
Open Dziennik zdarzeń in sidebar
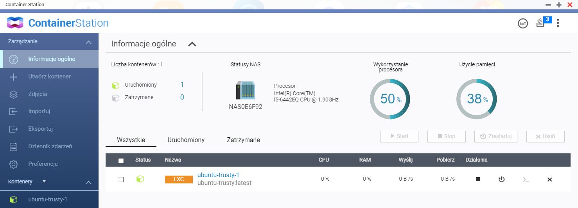[x=49, y=146]
